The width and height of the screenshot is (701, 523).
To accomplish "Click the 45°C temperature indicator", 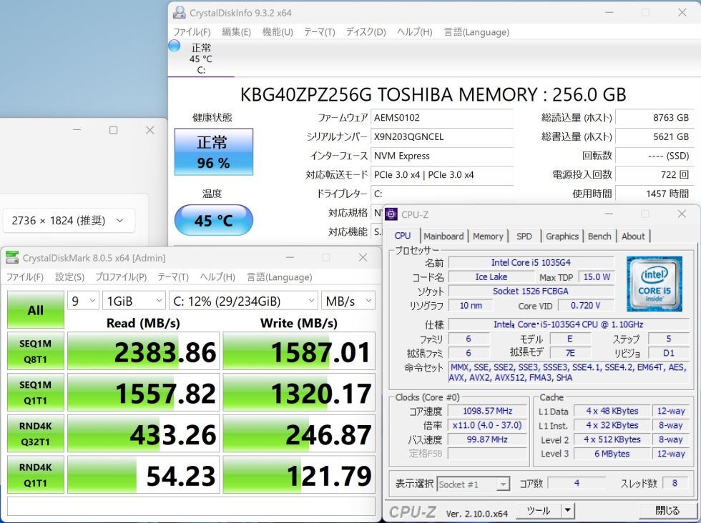I will pyautogui.click(x=212, y=221).
